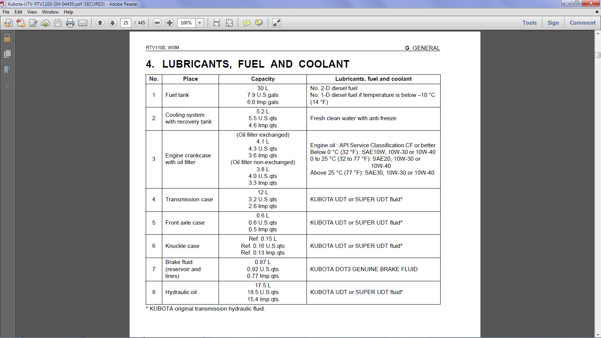The width and height of the screenshot is (601, 338).
Task: Click the page number field showing 25
Action: 126,23
